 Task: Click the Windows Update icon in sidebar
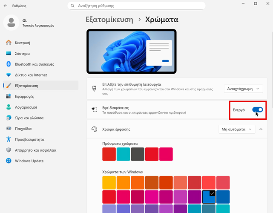tap(9, 161)
